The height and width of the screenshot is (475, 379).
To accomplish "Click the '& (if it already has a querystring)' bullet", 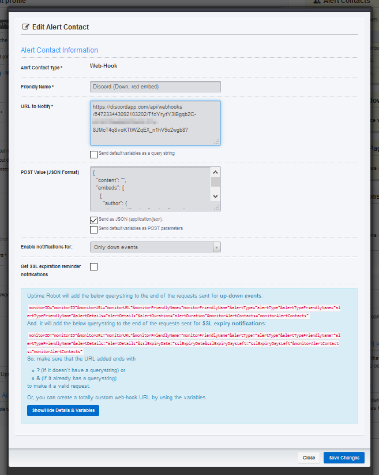I will (x=77, y=378).
